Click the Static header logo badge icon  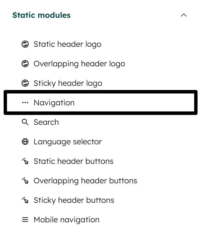pyautogui.click(x=25, y=44)
